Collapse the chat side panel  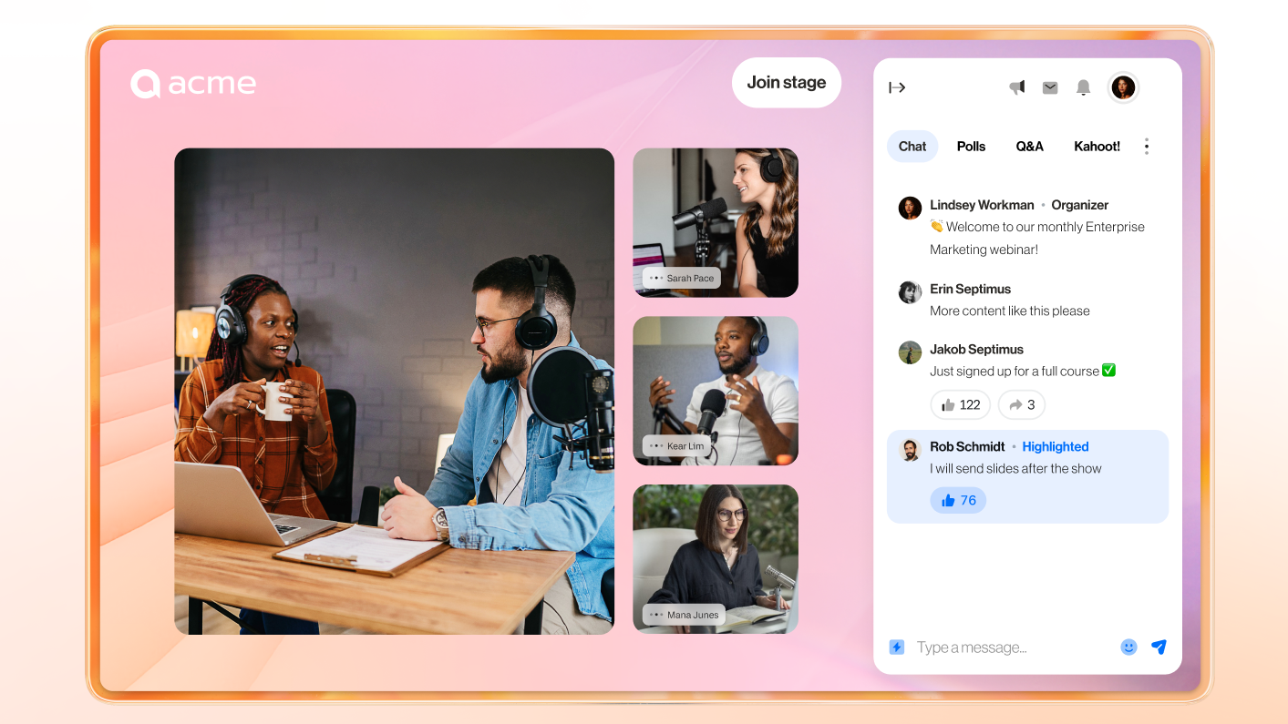pos(897,87)
